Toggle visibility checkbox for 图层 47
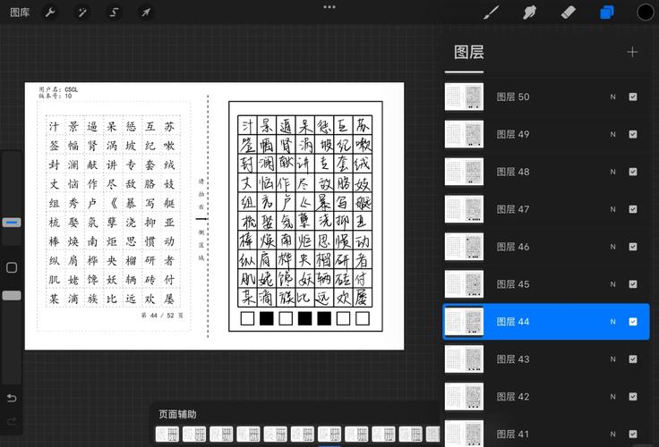The height and width of the screenshot is (447, 659). point(633,209)
